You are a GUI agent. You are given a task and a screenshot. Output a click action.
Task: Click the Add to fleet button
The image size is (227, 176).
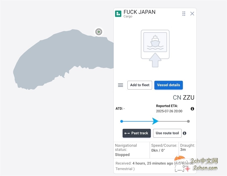pyautogui.click(x=140, y=85)
